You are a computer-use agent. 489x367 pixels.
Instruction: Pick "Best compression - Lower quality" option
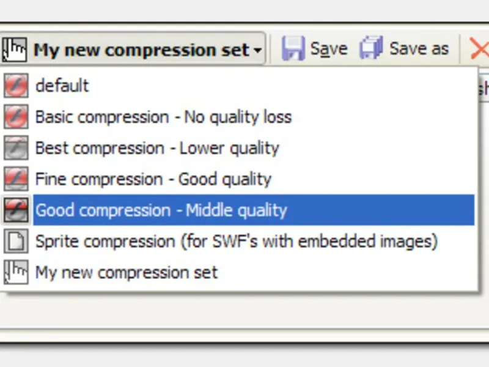(157, 148)
